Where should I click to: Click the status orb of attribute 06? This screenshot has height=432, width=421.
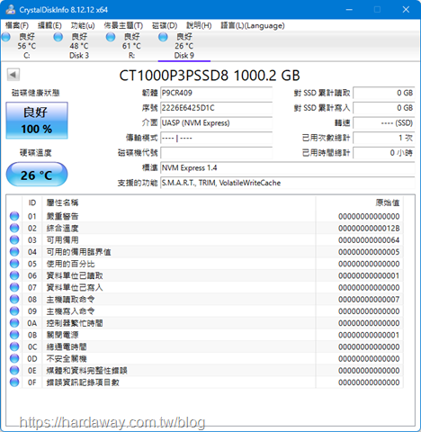pos(14,275)
